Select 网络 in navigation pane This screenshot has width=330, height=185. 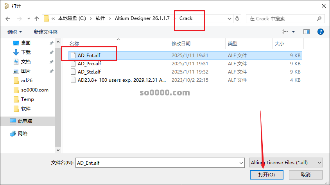click(x=23, y=134)
